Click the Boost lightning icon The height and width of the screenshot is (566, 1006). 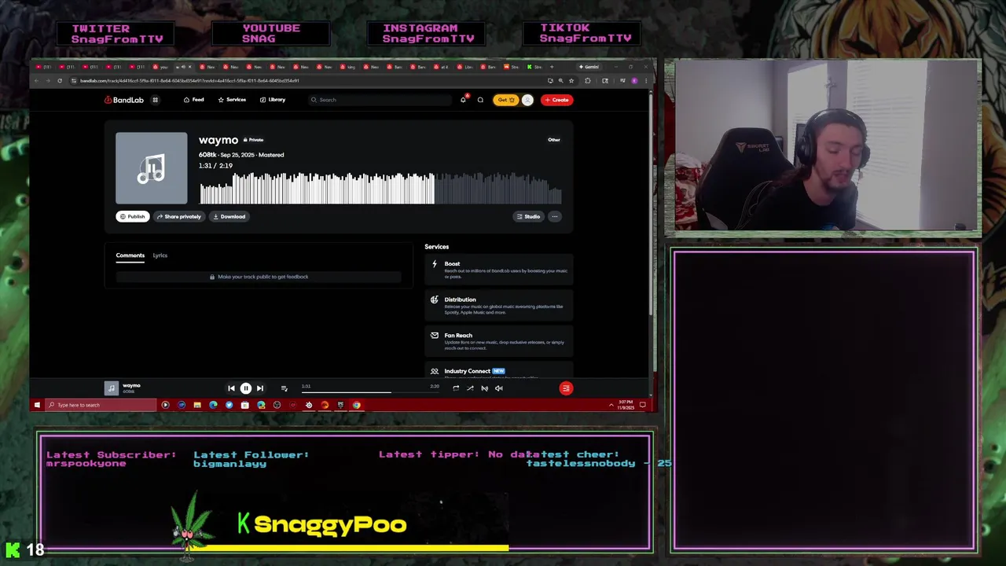click(x=435, y=264)
